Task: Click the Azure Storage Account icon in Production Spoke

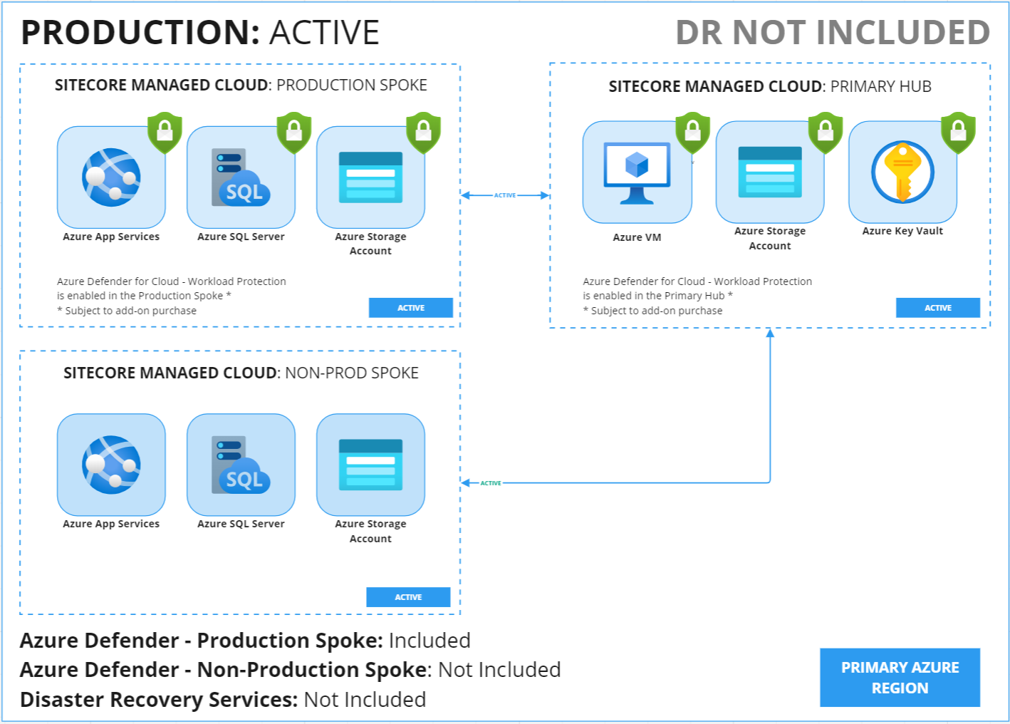Action: coord(370,177)
